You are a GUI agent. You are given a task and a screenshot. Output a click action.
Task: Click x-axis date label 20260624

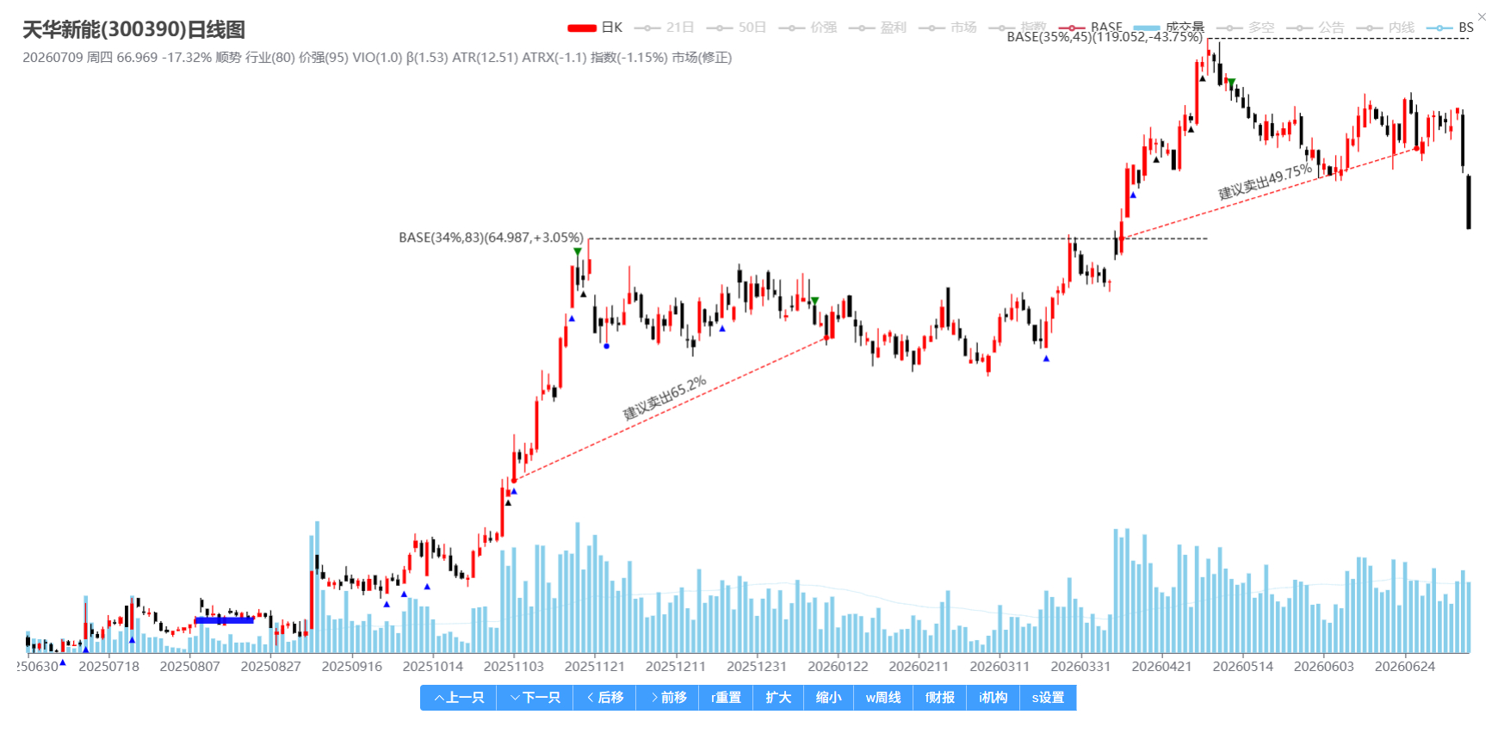1404,667
